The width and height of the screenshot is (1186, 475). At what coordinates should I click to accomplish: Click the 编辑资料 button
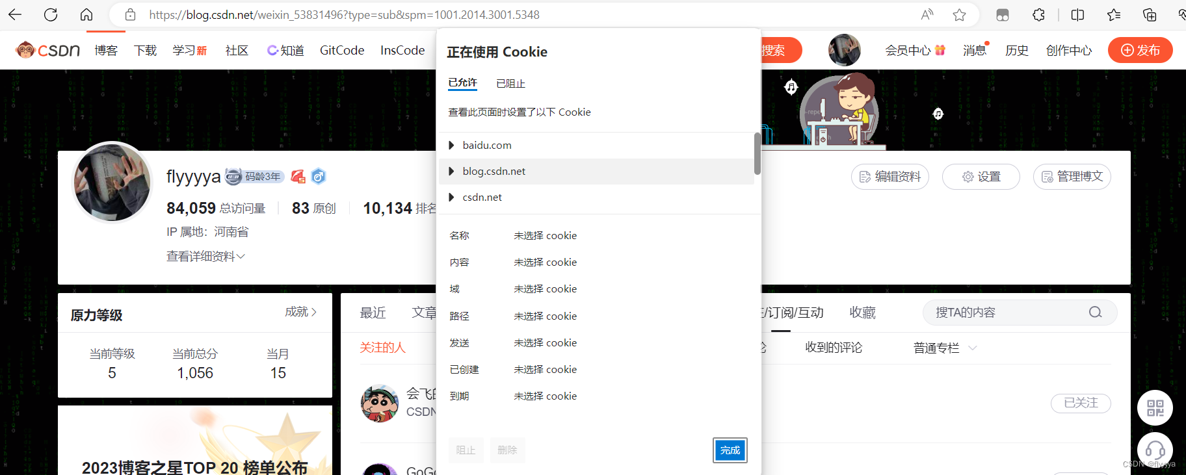(x=890, y=177)
